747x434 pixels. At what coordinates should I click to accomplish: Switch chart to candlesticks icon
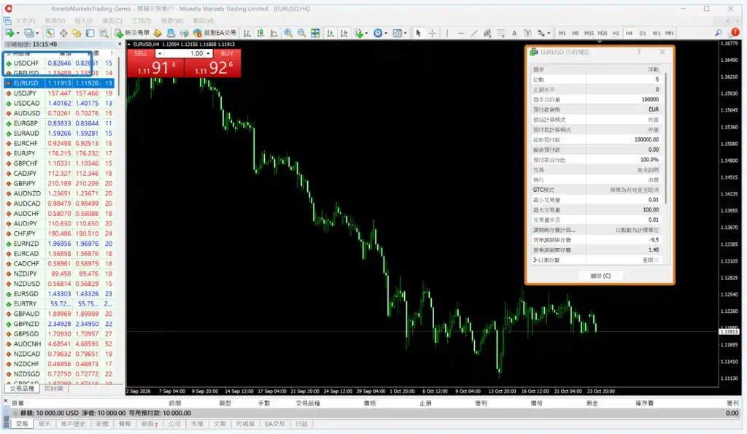coord(260,33)
